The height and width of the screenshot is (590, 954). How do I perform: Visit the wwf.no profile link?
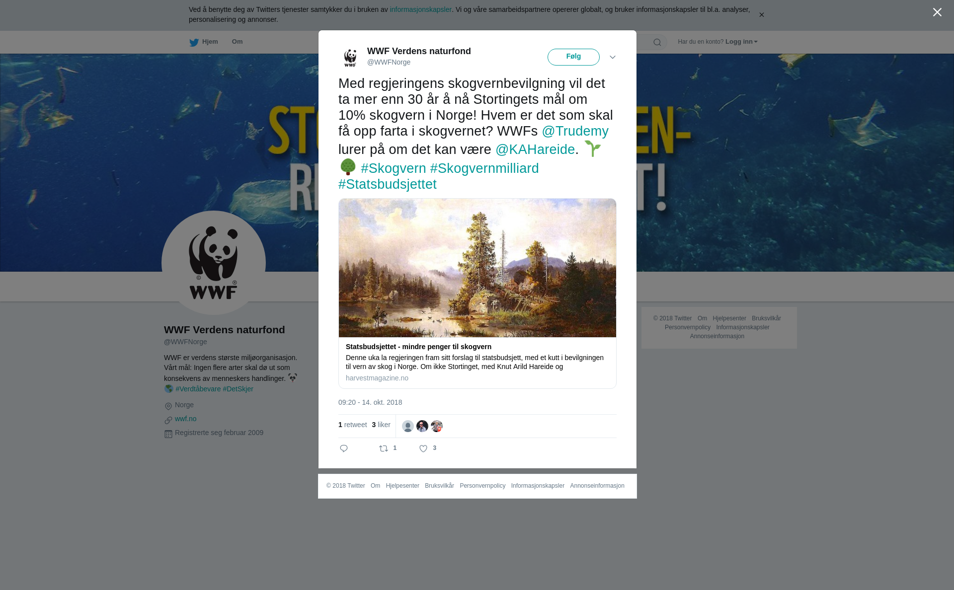[185, 419]
